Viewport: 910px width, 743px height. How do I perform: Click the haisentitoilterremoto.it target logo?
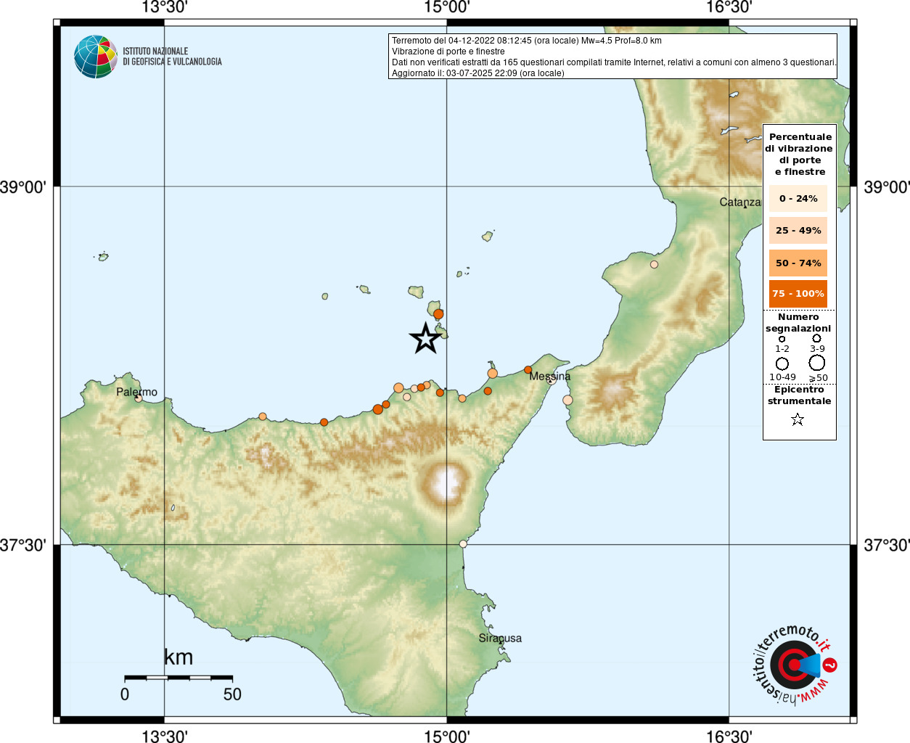[794, 665]
